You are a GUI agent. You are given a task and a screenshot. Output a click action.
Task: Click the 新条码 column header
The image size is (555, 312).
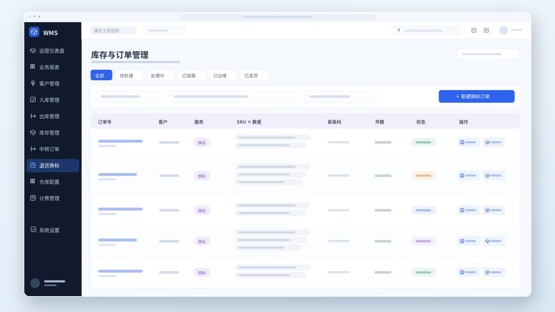tap(334, 122)
